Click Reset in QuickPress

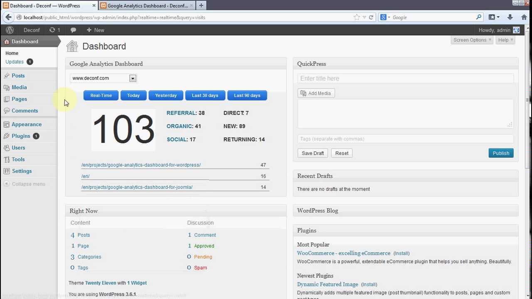coord(342,153)
